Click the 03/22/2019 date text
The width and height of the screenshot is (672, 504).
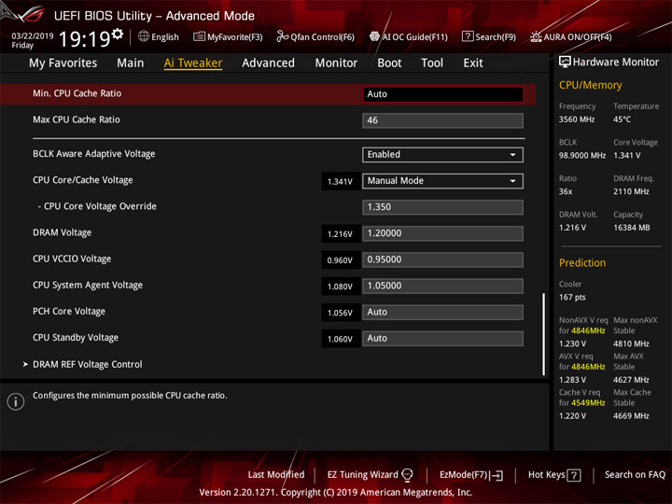pyautogui.click(x=33, y=36)
